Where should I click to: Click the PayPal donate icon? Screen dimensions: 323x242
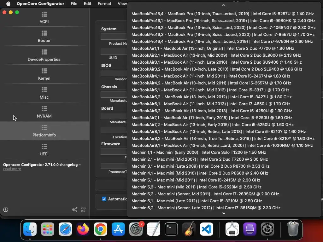[x=83, y=210]
